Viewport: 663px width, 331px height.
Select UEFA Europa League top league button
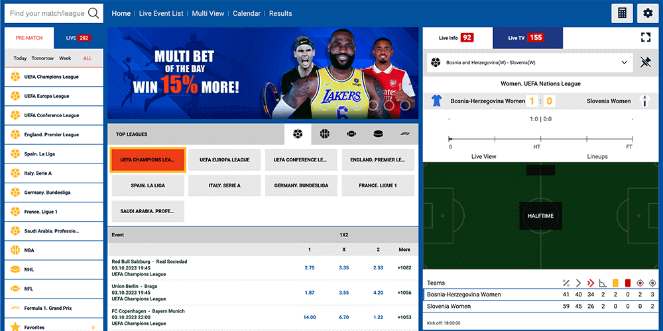point(225,160)
